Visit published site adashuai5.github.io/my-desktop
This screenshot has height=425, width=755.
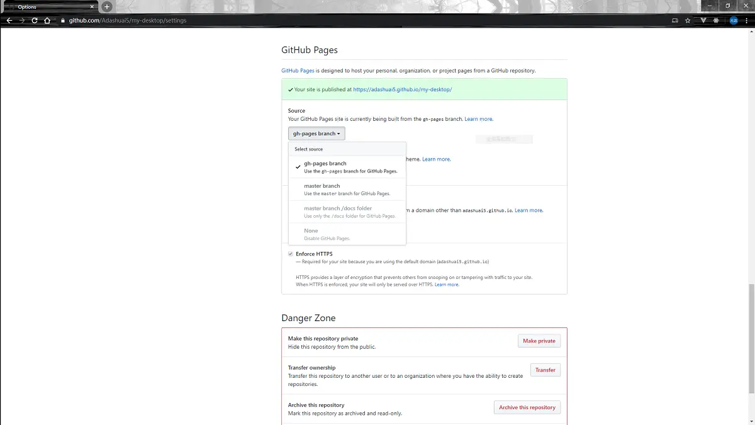coord(403,89)
